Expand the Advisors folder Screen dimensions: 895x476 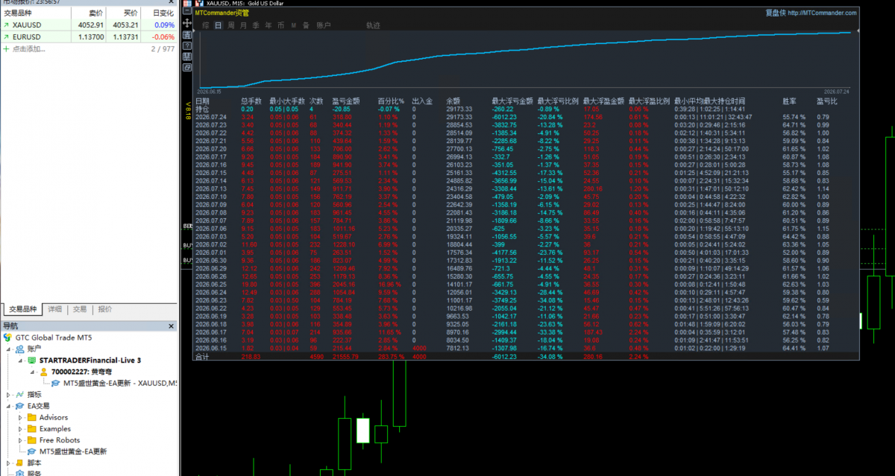pos(20,417)
